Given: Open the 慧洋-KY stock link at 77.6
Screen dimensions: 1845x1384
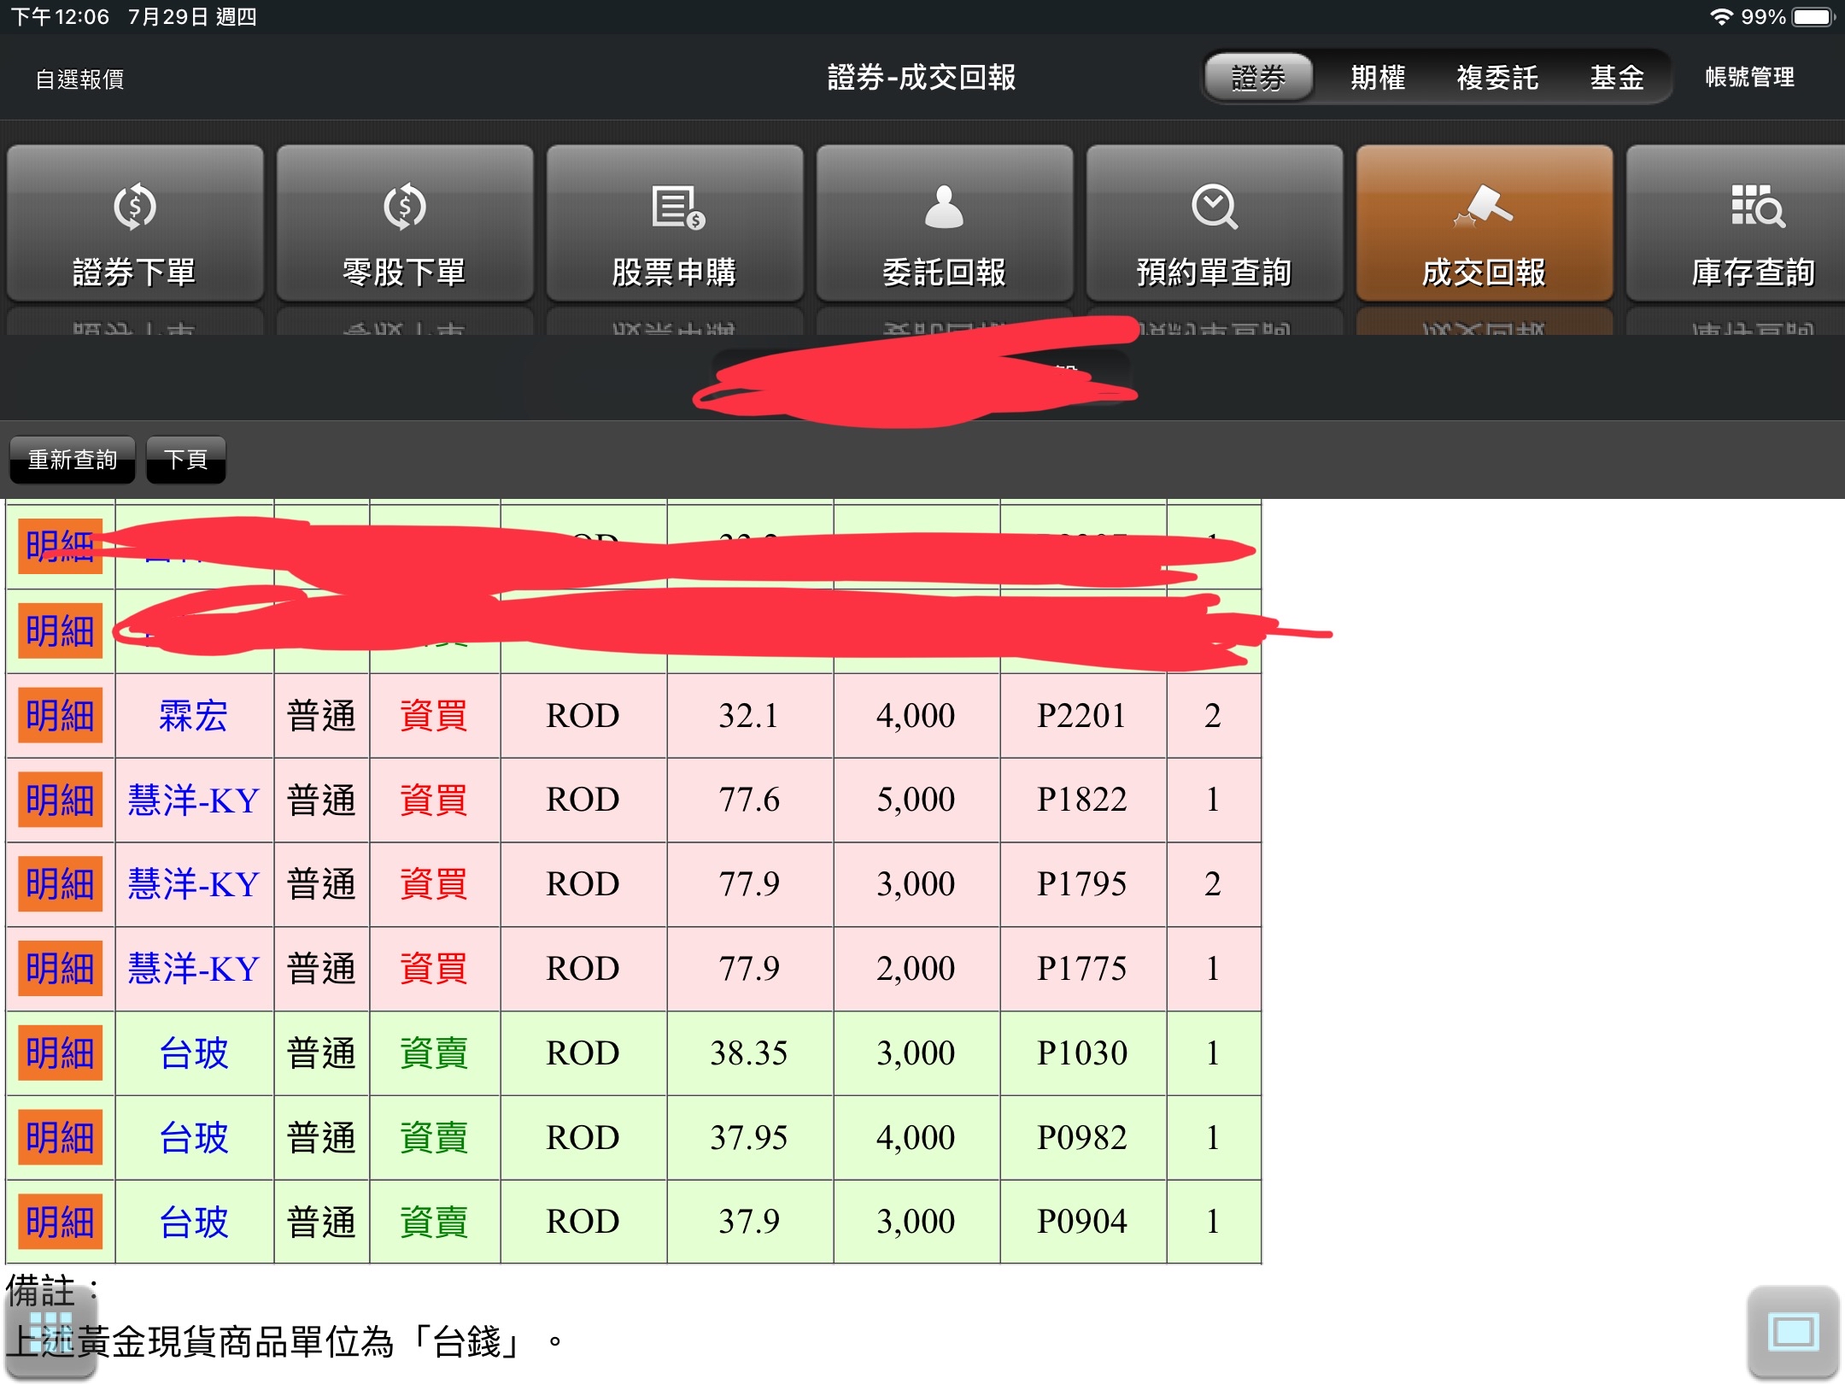Looking at the screenshot, I should coord(194,800).
